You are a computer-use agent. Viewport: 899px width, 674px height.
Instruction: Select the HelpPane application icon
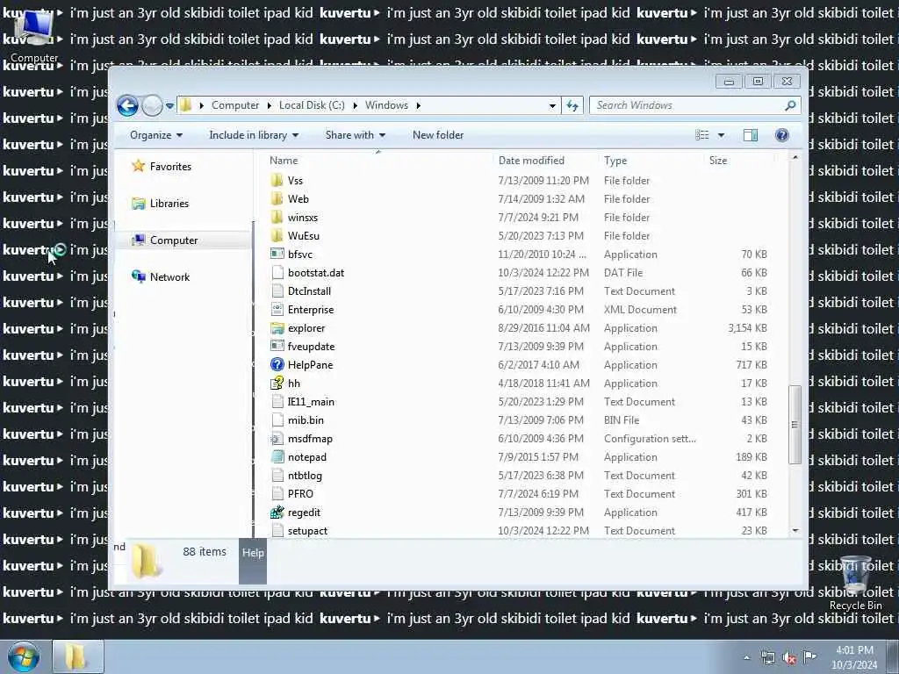[x=277, y=364]
